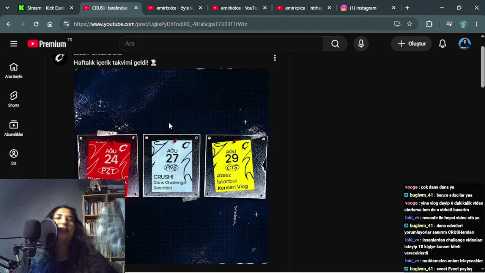
Task: Switch to emirkolce - YouTube tab
Action: (x=239, y=8)
